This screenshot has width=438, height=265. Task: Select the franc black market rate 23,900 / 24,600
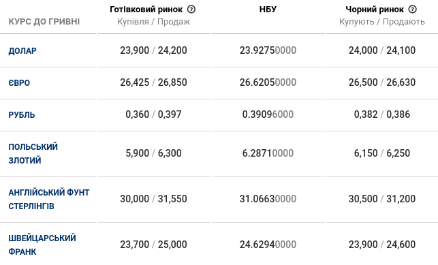click(x=382, y=245)
